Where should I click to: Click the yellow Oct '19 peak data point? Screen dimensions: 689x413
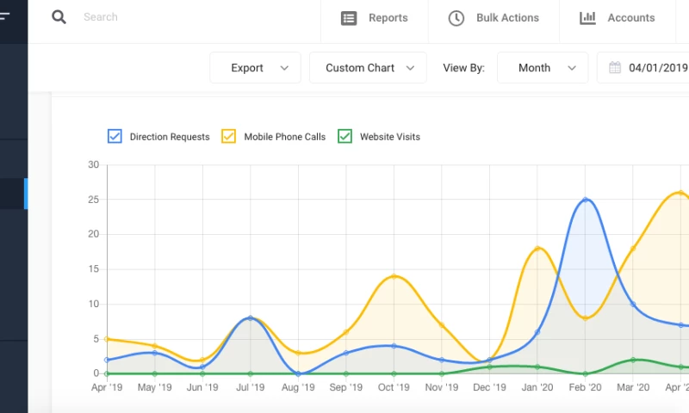[394, 276]
